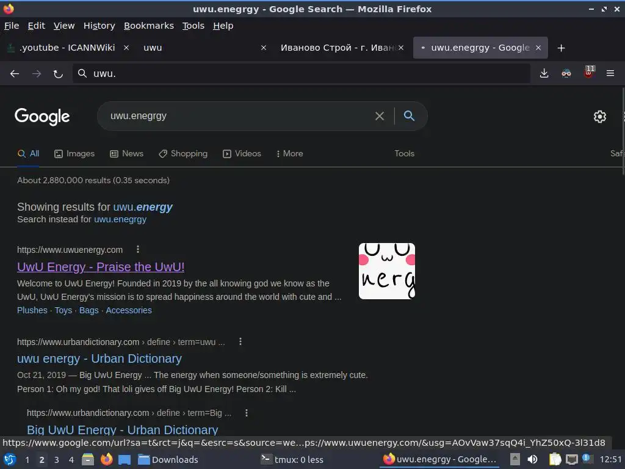Image resolution: width=625 pixels, height=469 pixels.
Task: Open the Firefox downloads panel
Action: click(544, 73)
